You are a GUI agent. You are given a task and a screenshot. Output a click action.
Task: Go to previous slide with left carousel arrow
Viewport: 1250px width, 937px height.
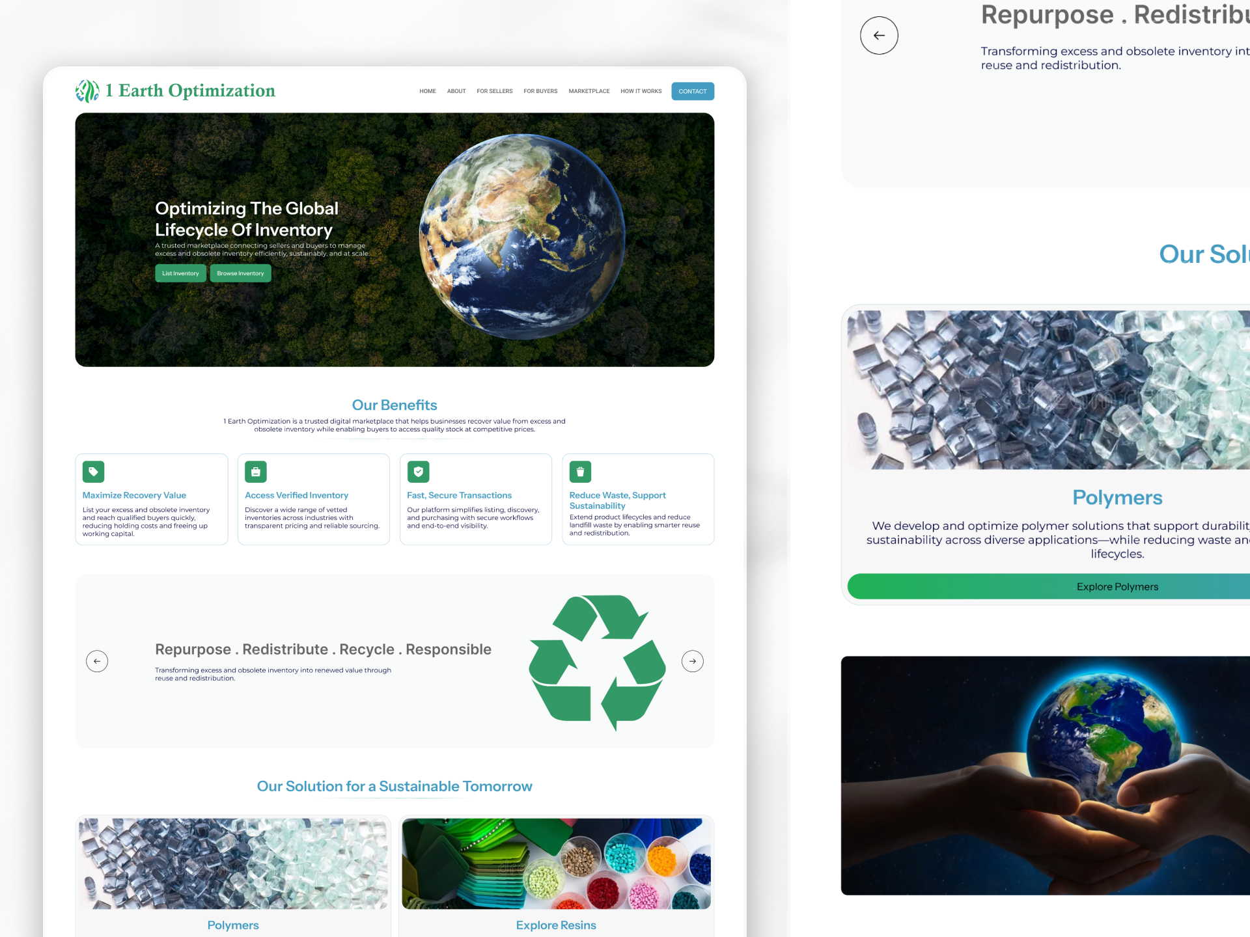pyautogui.click(x=97, y=661)
